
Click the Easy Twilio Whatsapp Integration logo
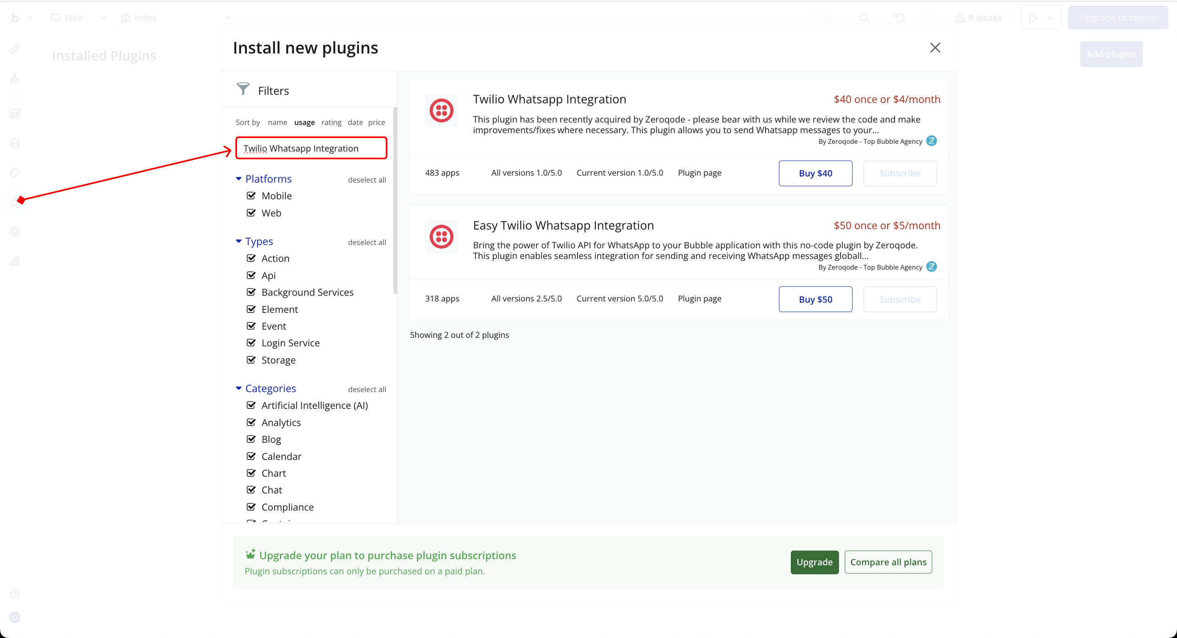441,236
